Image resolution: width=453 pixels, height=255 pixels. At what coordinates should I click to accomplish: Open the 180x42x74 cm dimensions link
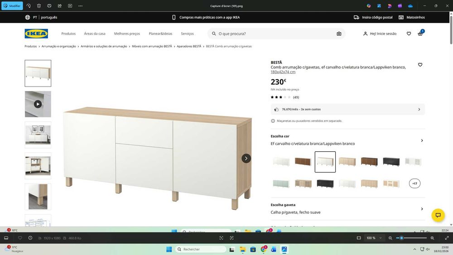pyautogui.click(x=283, y=72)
